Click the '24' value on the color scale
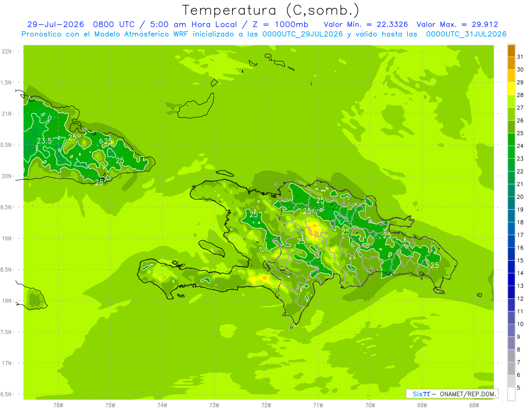 pyautogui.click(x=520, y=146)
